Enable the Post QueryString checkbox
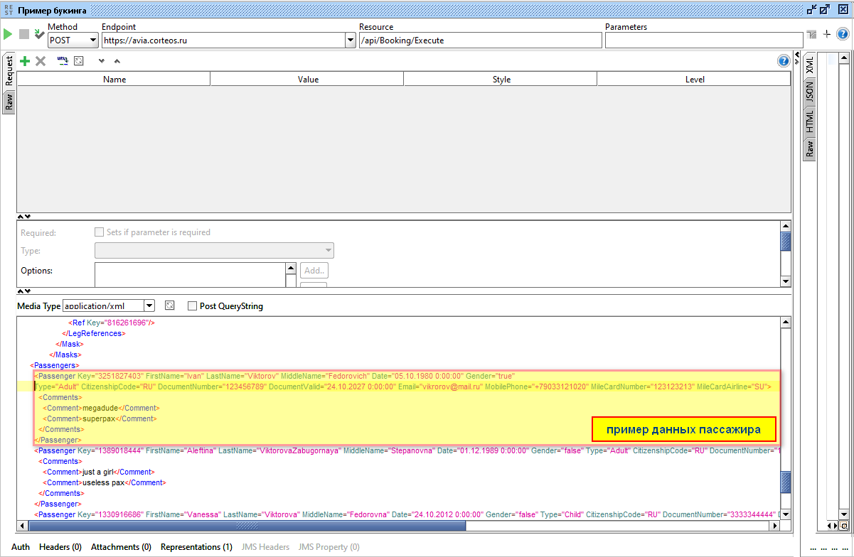The height and width of the screenshot is (557, 854). click(193, 306)
